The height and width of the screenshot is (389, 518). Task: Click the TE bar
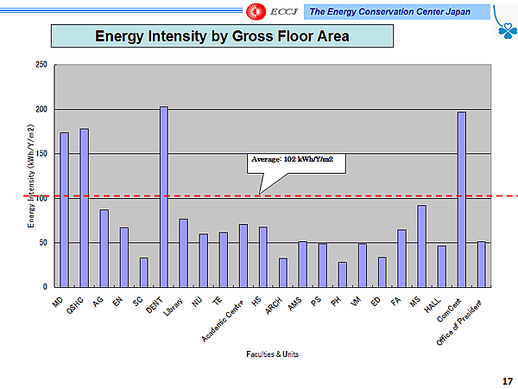click(x=224, y=259)
